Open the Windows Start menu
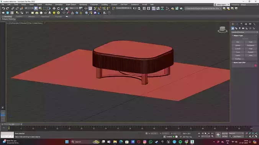The height and width of the screenshot is (145, 259). click(67, 142)
